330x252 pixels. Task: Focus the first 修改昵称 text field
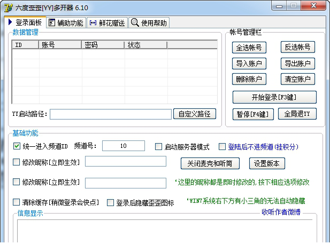coord(126,161)
